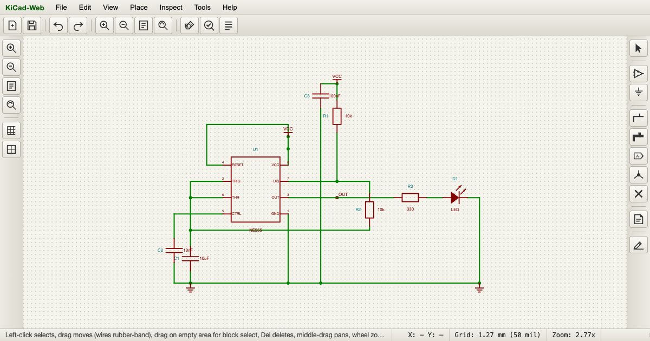Click the RESET pin label on U1
The height and width of the screenshot is (341, 650).
click(x=237, y=165)
